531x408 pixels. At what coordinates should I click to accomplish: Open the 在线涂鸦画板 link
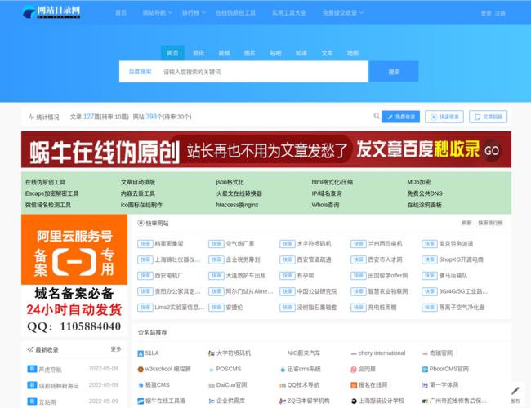pos(424,205)
